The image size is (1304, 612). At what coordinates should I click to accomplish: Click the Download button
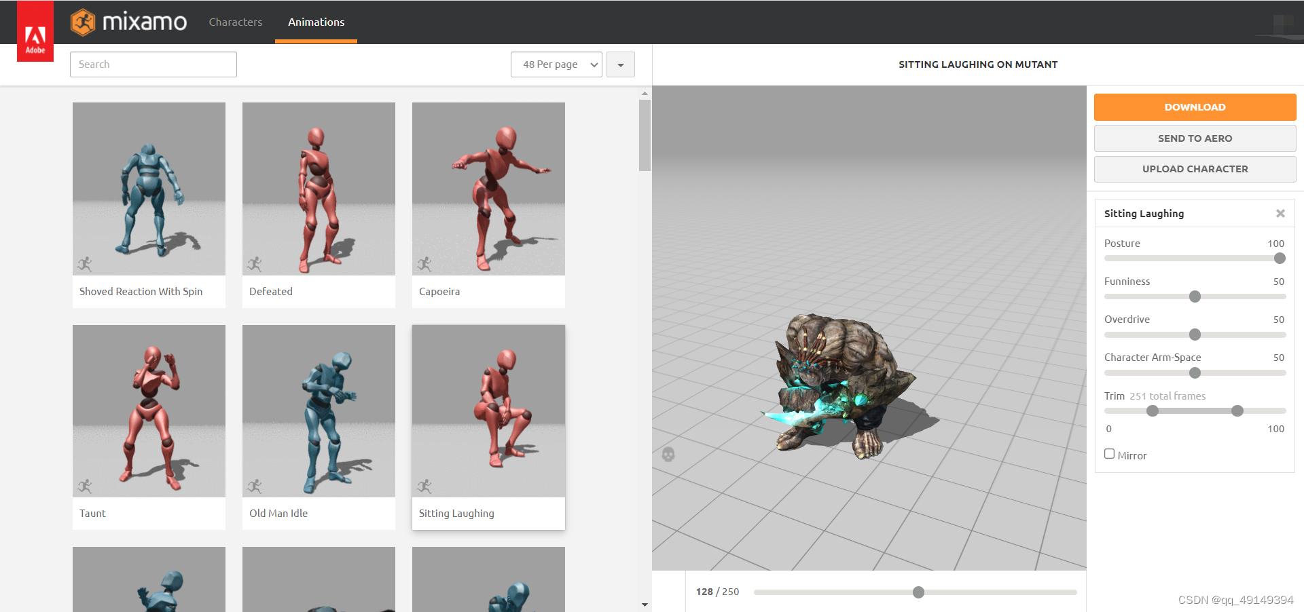1195,107
